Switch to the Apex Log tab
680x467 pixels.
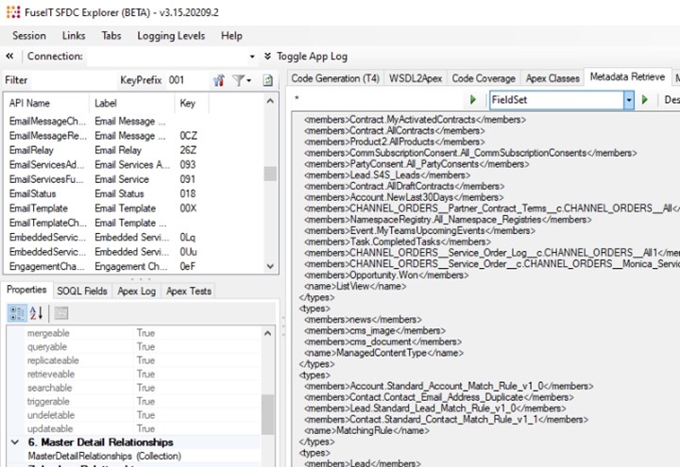[137, 292]
